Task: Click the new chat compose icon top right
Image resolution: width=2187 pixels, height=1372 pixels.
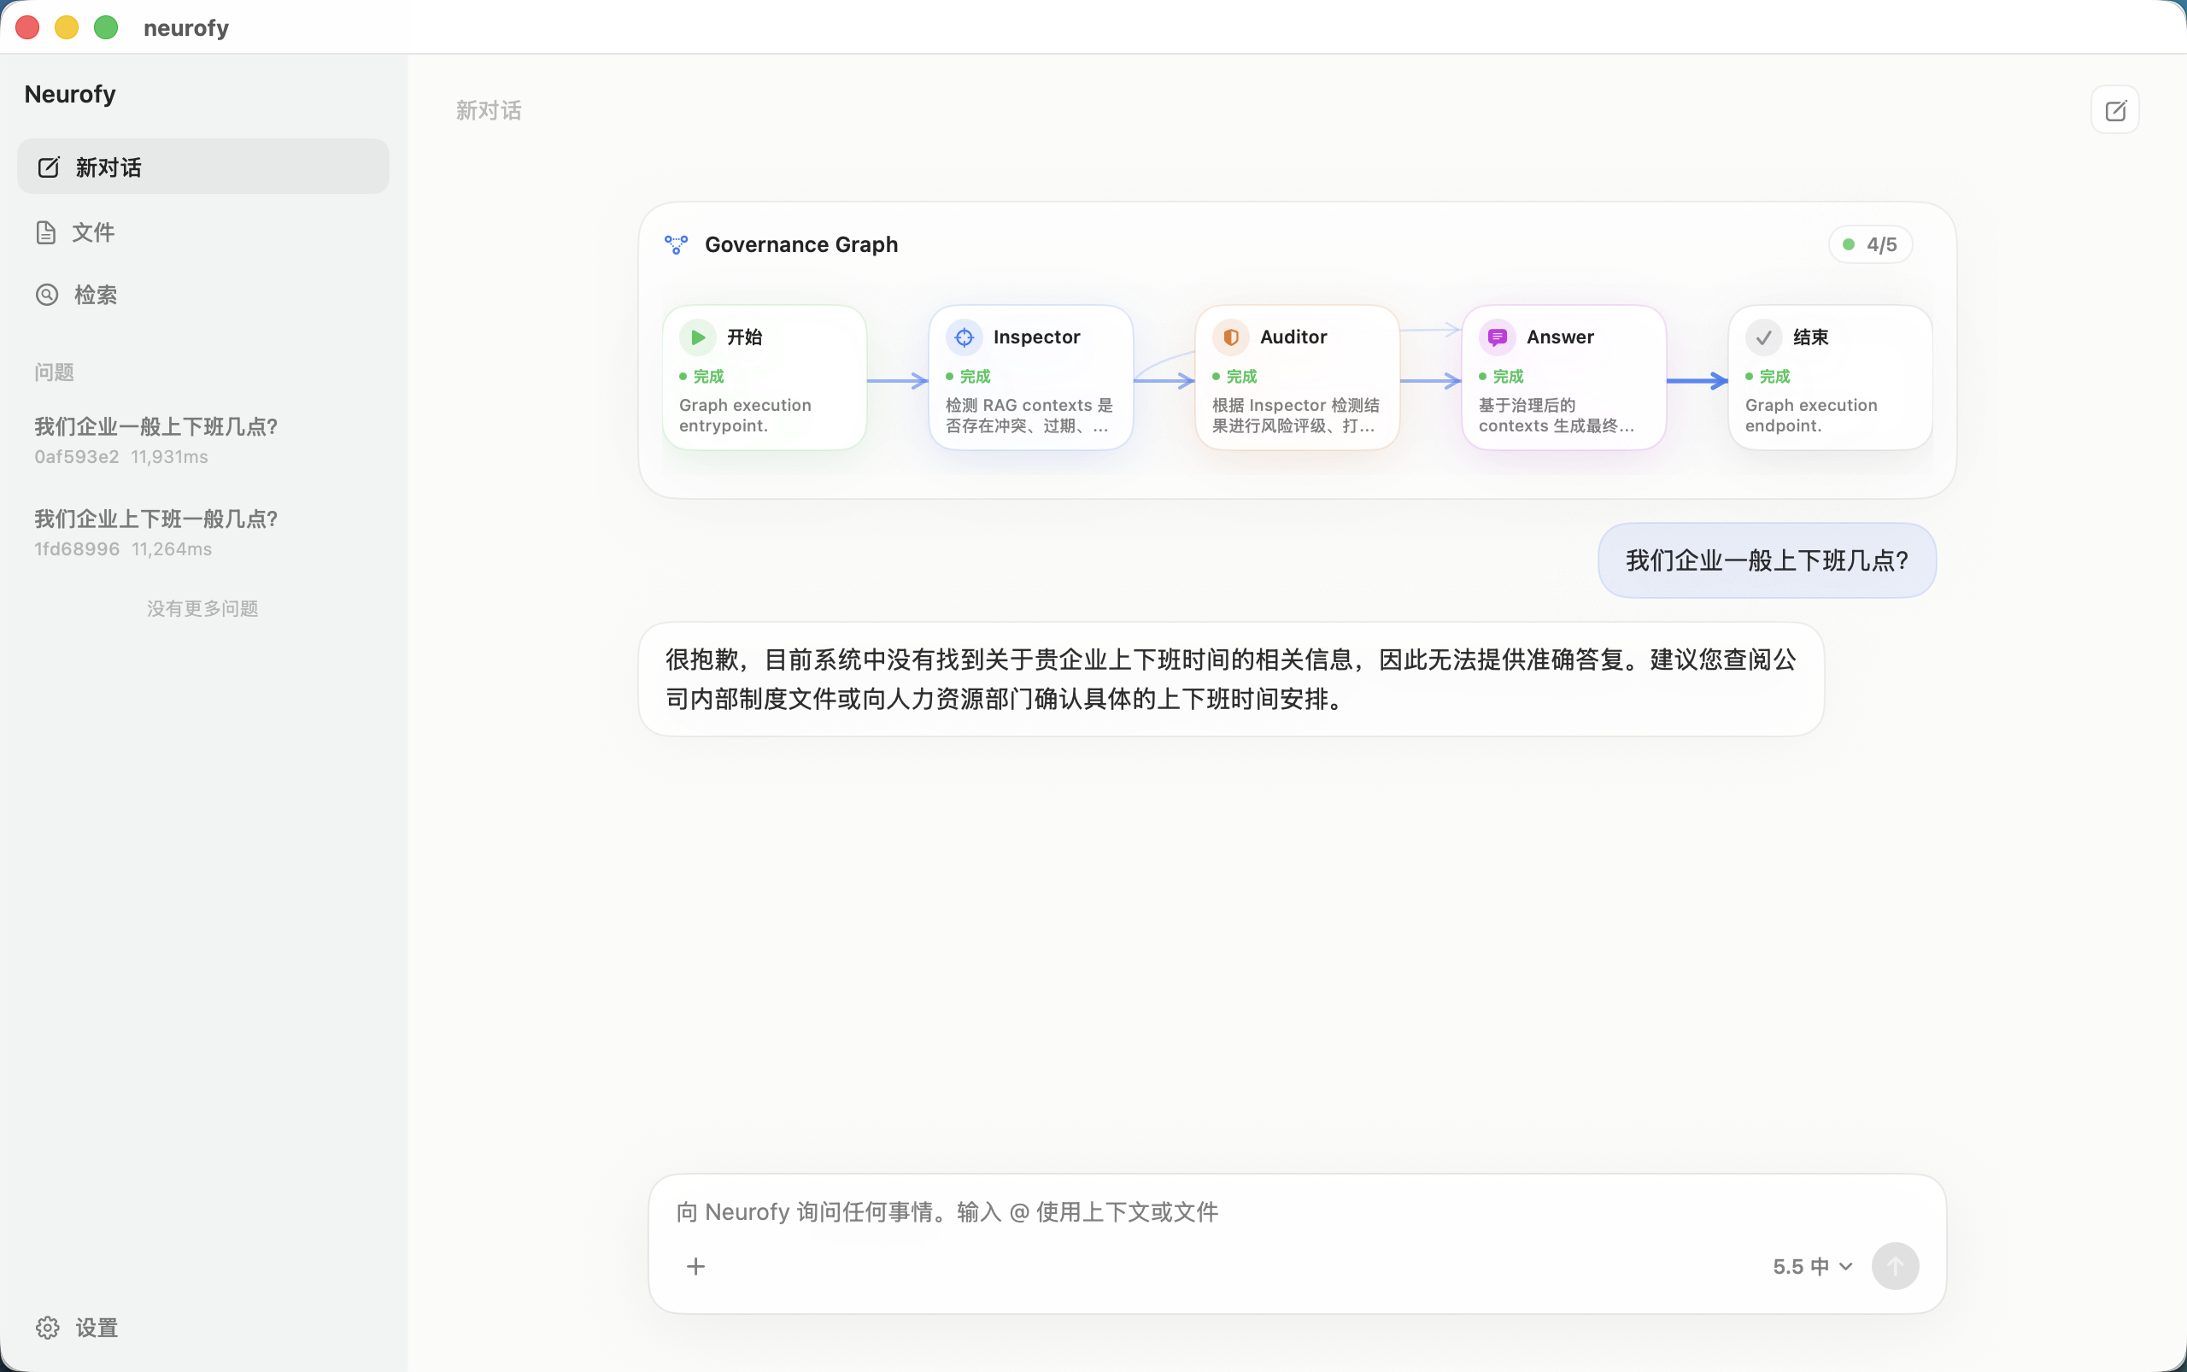Action: click(2114, 111)
